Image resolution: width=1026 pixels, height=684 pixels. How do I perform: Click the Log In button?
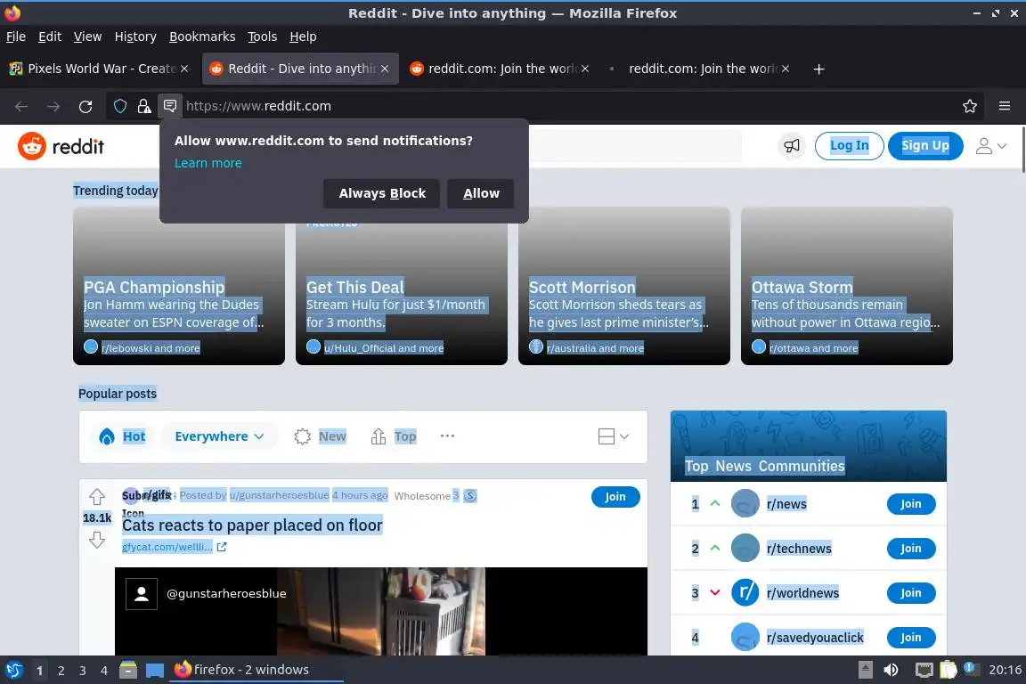(850, 146)
